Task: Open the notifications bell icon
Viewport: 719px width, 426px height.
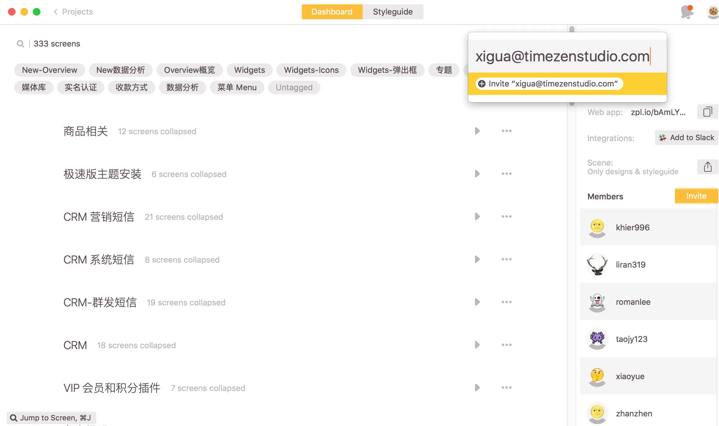Action: [x=687, y=12]
